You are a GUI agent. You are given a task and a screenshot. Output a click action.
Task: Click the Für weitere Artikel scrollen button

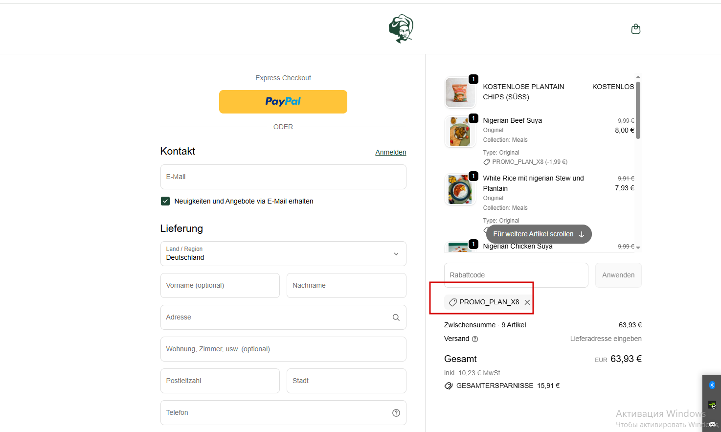pyautogui.click(x=539, y=234)
